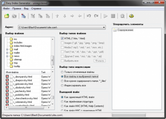Select 'Только отмеченные файлы' radio button
This screenshot has width=166, height=119.
(x=62, y=72)
